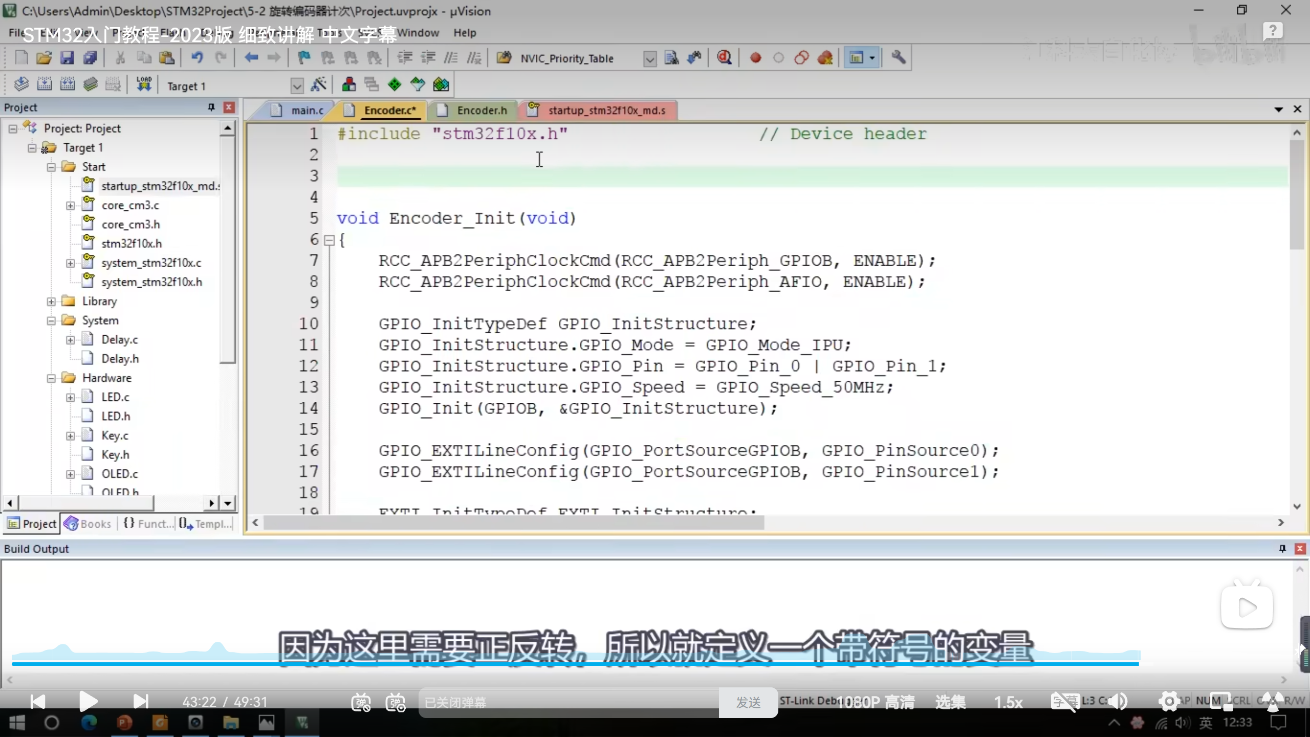Expand the Library folder
This screenshot has width=1310, height=737.
coord(51,301)
